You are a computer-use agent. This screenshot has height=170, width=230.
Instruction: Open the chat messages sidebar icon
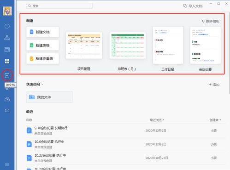click(x=7, y=26)
